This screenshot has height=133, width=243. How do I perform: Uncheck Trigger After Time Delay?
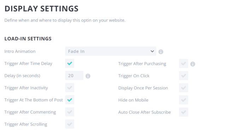click(70, 64)
